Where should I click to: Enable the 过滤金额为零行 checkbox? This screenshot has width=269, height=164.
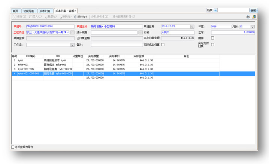13,147
